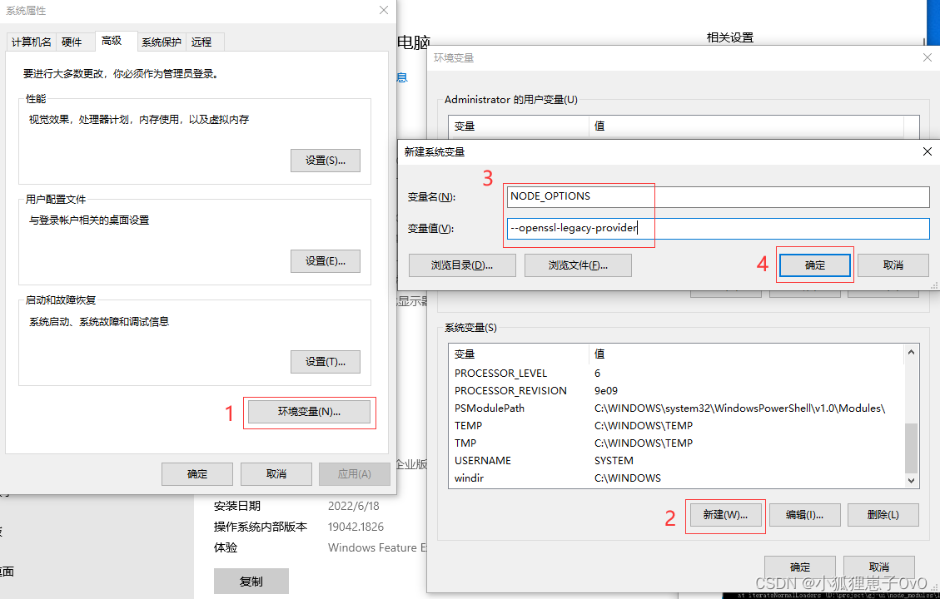The width and height of the screenshot is (940, 599).
Task: Click 浏览目录(D)... button
Action: click(x=462, y=265)
